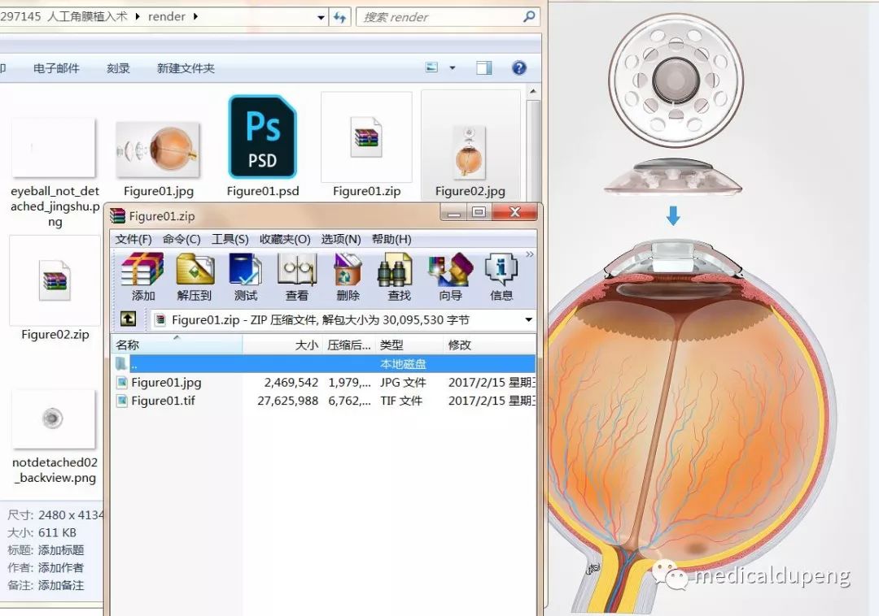Open the Wizard (向导) tool
Viewport: 879px width, 616px height.
coord(450,275)
